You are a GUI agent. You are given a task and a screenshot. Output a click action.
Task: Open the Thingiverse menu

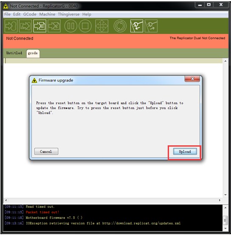(69, 14)
